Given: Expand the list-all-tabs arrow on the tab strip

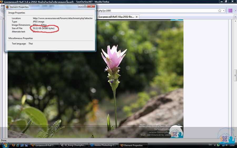Looking at the screenshot, I should (235, 17).
